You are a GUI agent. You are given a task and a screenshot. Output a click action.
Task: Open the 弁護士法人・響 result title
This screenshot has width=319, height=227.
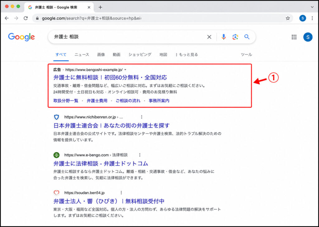coord(109,201)
